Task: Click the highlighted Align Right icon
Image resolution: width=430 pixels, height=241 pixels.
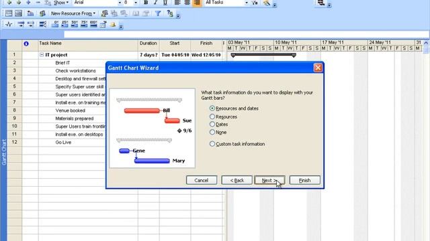Action: 197,3
